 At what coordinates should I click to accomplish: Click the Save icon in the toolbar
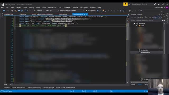(x=19, y=11)
